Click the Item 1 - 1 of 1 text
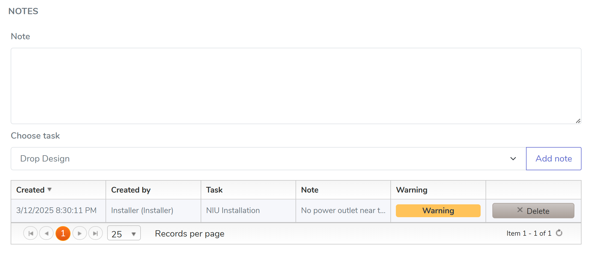Viewport: 596px width, 257px height. point(529,233)
